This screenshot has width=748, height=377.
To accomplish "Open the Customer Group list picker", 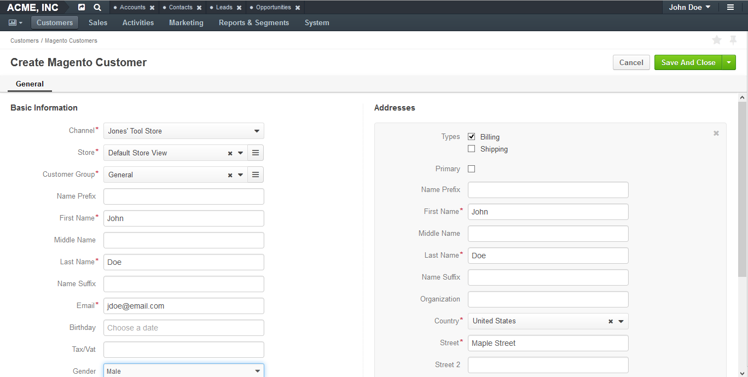I will [x=256, y=175].
